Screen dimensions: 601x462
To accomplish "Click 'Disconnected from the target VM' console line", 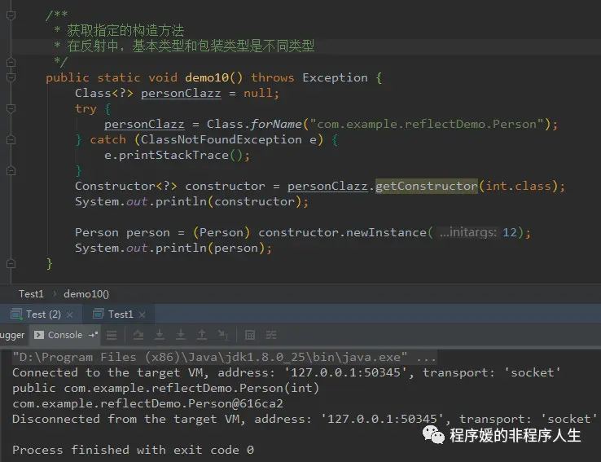I will (x=305, y=419).
